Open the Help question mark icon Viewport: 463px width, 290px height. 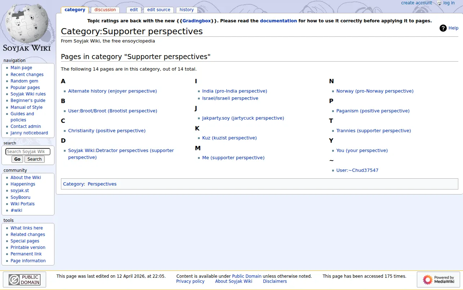(443, 28)
